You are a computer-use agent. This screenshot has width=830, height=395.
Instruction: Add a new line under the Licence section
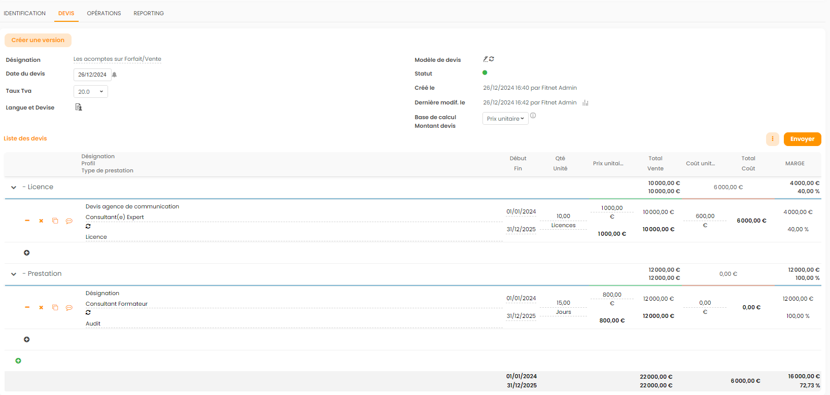click(x=27, y=253)
